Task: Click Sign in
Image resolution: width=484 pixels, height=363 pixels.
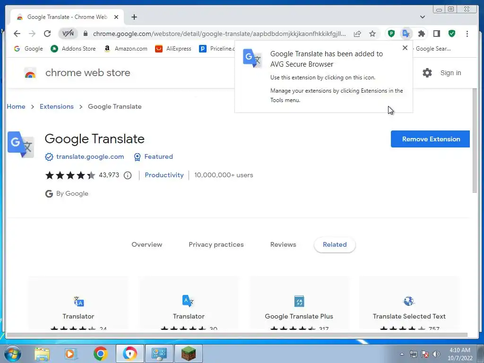Action: [450, 73]
